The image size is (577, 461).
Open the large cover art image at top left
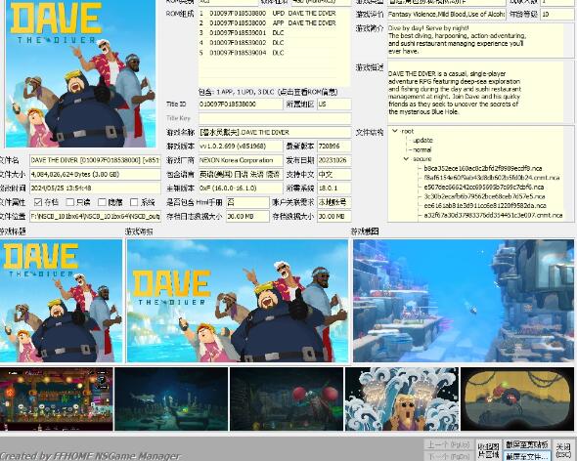pos(80,73)
